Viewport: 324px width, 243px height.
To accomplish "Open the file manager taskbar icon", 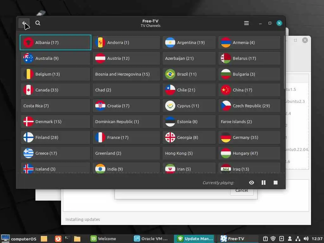I will pyautogui.click(x=77, y=239).
